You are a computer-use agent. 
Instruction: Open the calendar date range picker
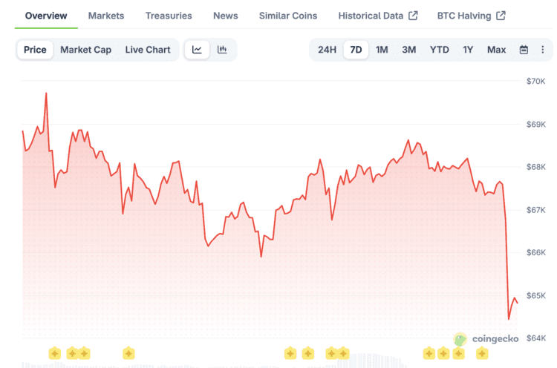[524, 50]
